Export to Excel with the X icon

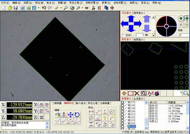(x=28, y=8)
